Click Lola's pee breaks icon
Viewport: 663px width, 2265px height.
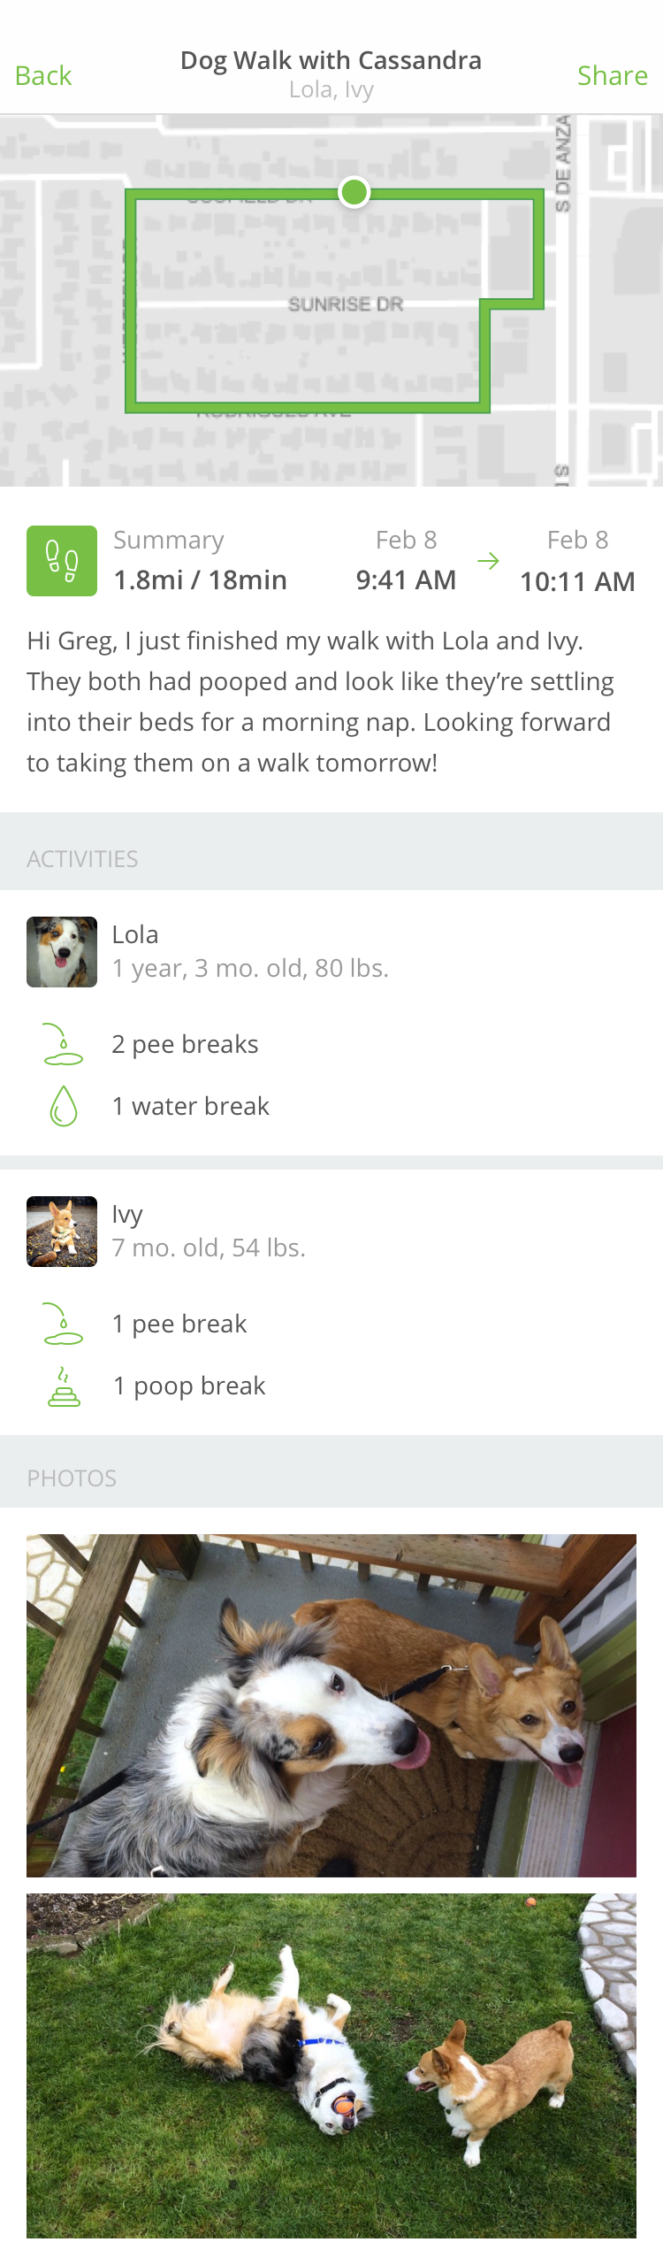(63, 1044)
